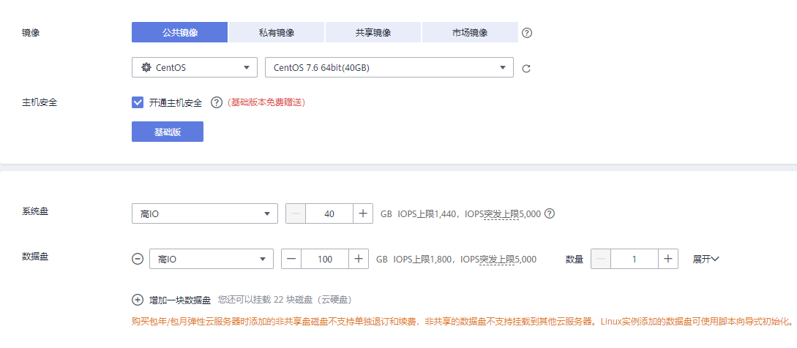797x348 pixels.
Task: Open the CentOS 7.6 64bit(40GB) version dropdown
Action: (389, 67)
